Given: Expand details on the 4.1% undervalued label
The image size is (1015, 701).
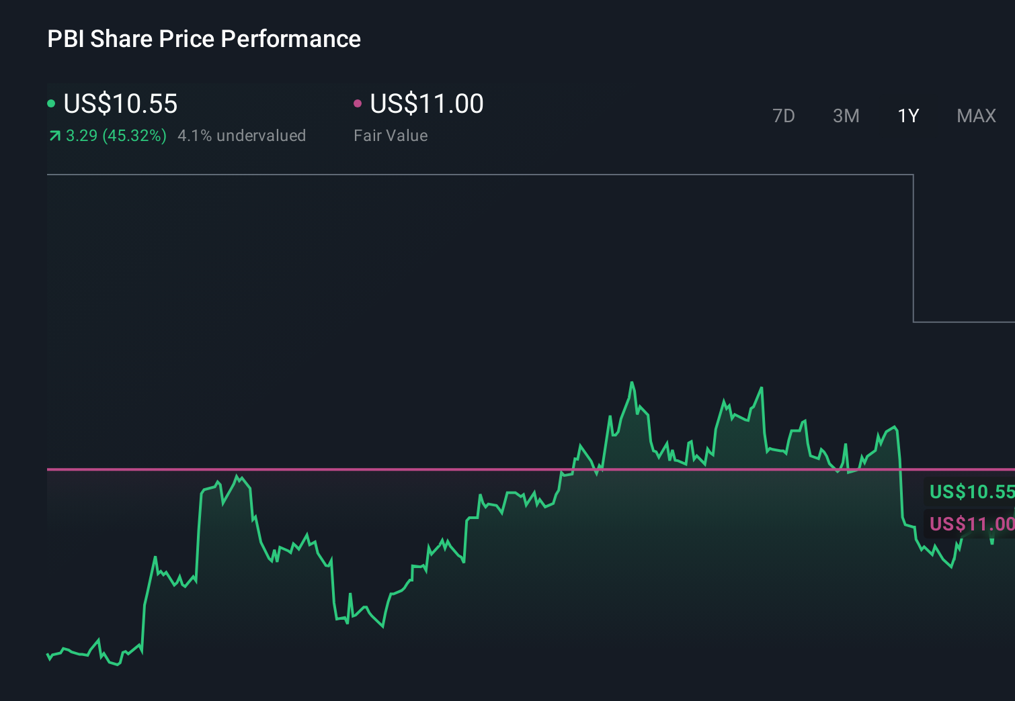Looking at the screenshot, I should point(242,136).
